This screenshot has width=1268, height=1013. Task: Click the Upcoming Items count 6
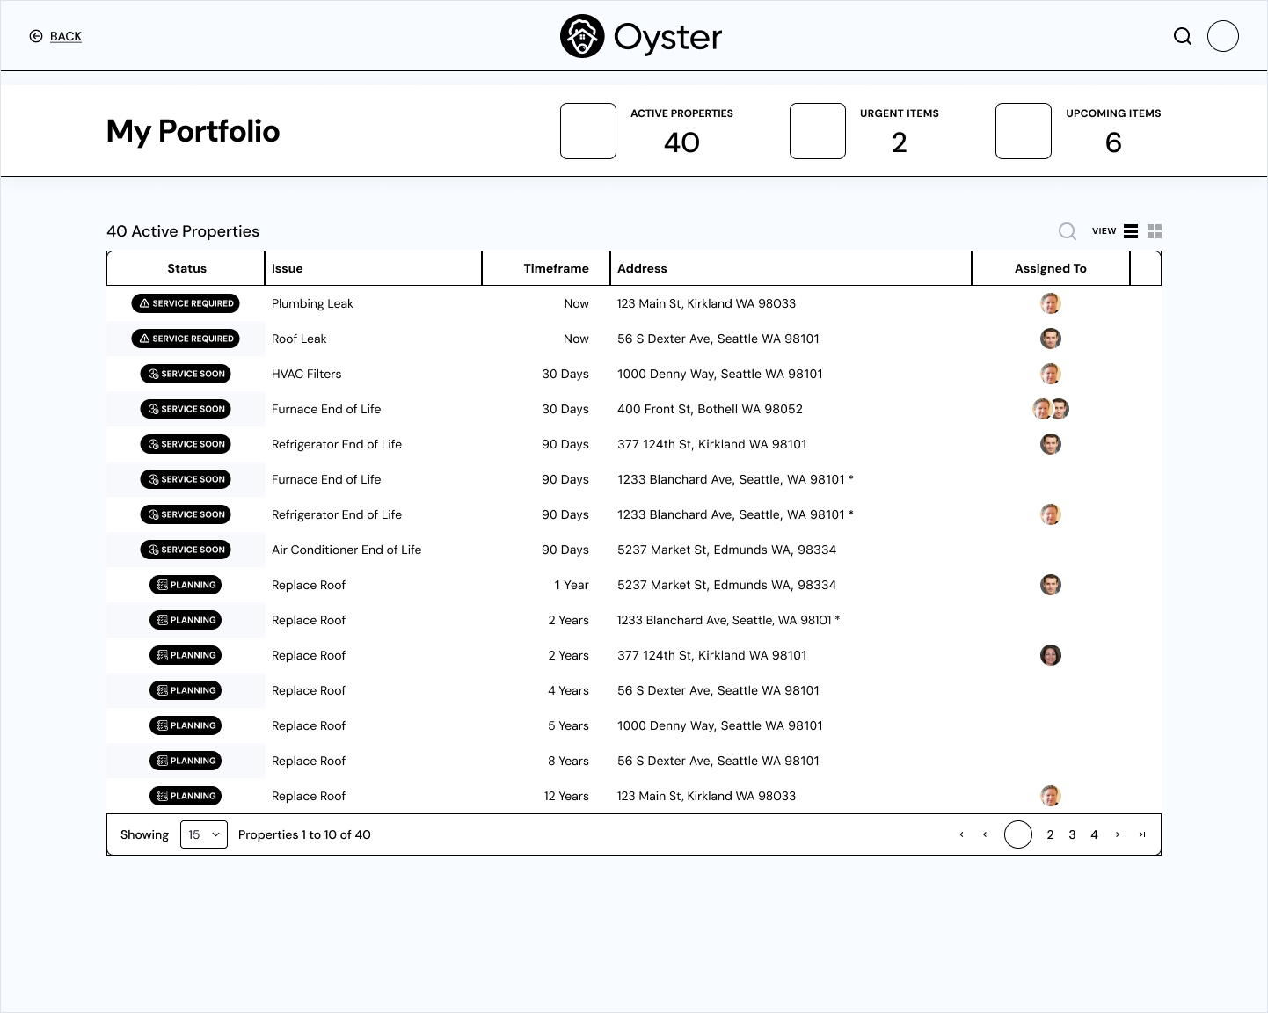tap(1113, 142)
